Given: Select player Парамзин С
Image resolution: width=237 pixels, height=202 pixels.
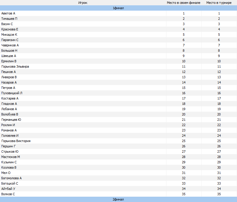Looking at the screenshot, I should coord(10,40).
